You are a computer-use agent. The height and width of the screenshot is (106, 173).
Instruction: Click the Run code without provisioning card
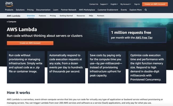tap(26, 67)
